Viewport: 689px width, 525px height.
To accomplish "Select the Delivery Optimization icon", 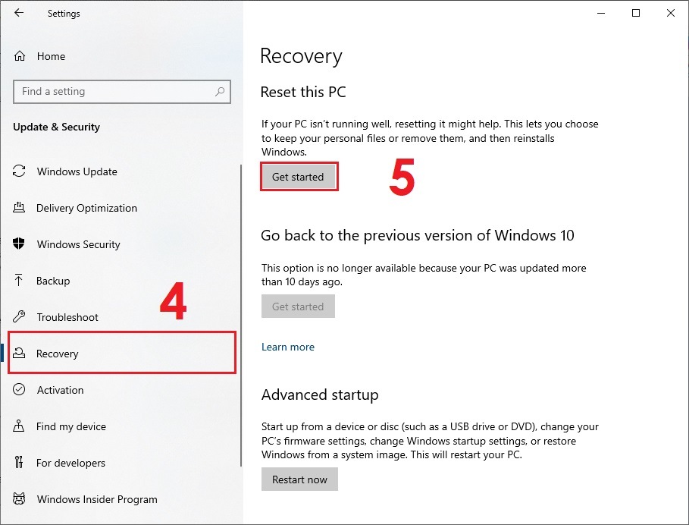I will pyautogui.click(x=19, y=208).
